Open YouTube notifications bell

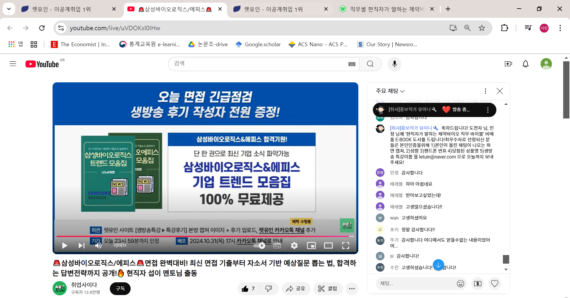tap(525, 64)
